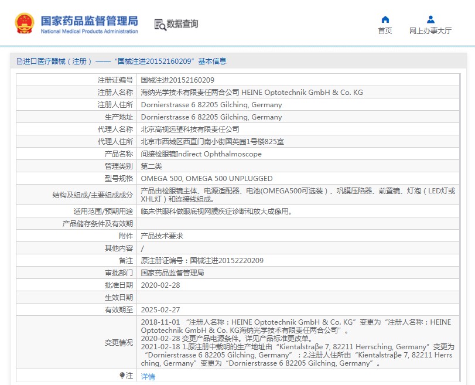Click the 第二类 management category value
The image size is (475, 385).
pyautogui.click(x=152, y=166)
